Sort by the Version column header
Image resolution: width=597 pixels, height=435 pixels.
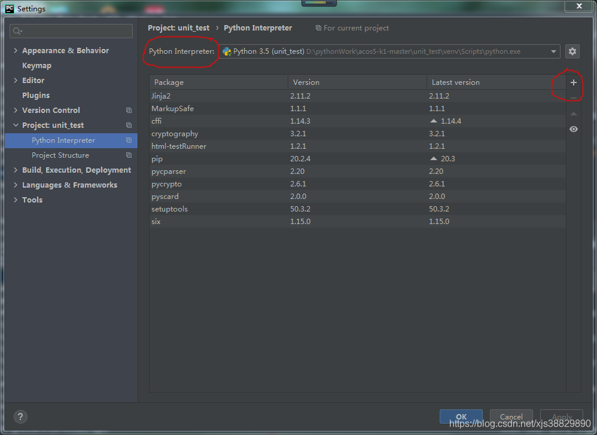[357, 82]
